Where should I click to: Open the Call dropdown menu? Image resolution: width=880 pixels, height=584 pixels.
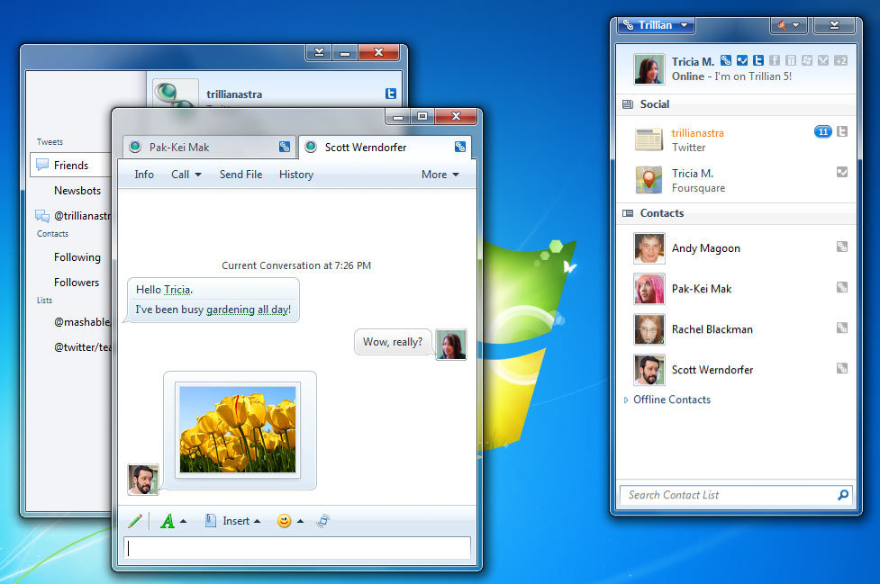[x=186, y=175]
